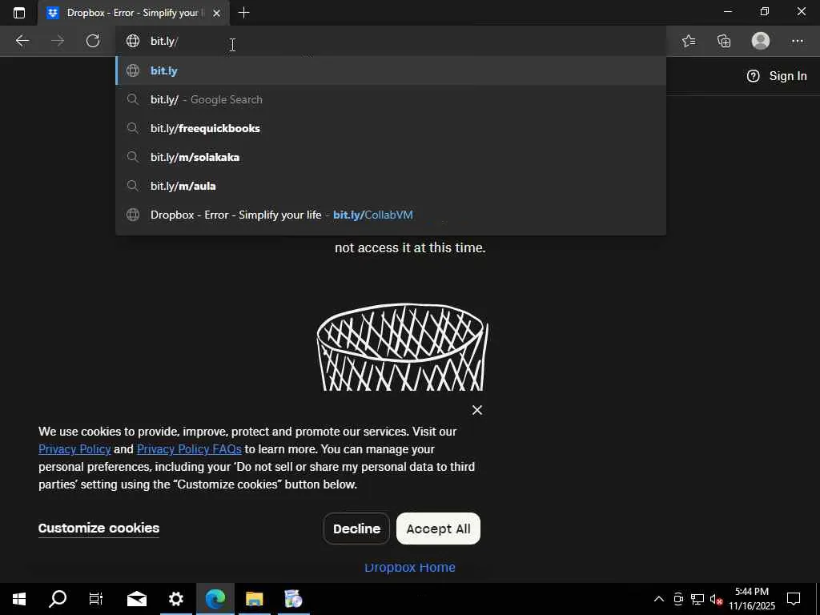Open the vertical tabs icon in the title bar

19,13
